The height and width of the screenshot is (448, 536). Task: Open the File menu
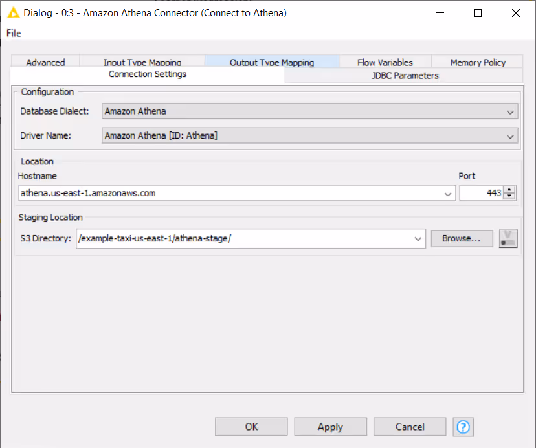(12, 33)
